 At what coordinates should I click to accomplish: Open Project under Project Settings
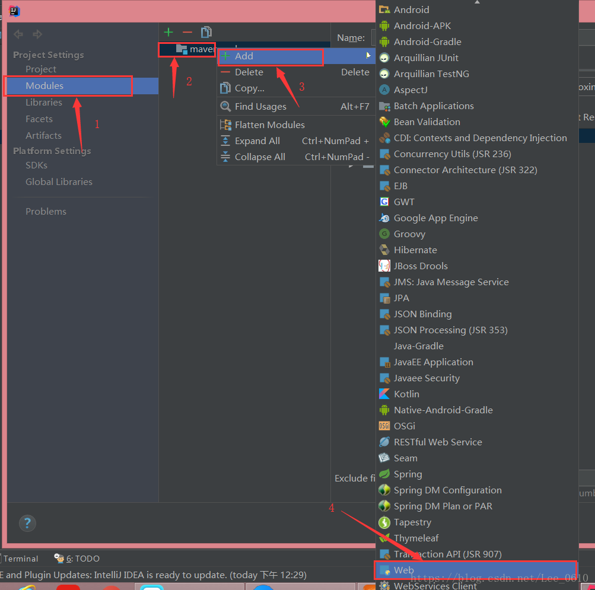tap(41, 69)
